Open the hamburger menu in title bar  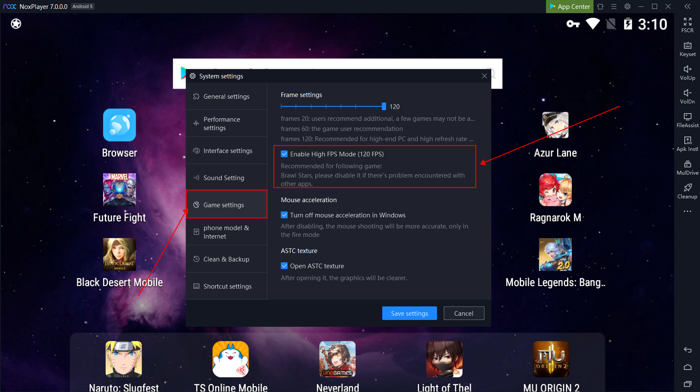coord(613,6)
